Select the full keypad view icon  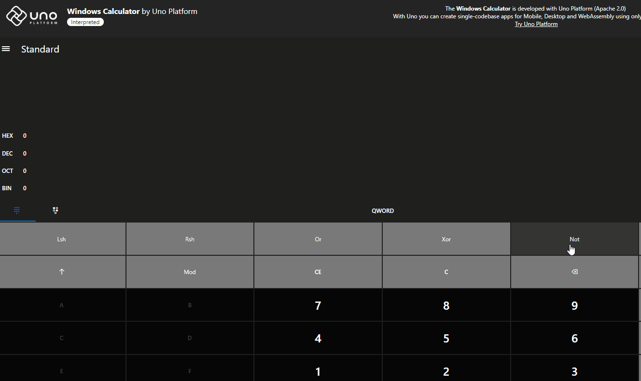17,210
